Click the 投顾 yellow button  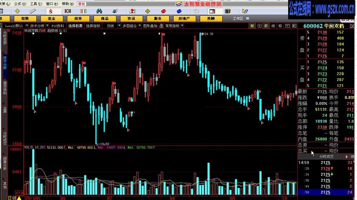[211, 18]
